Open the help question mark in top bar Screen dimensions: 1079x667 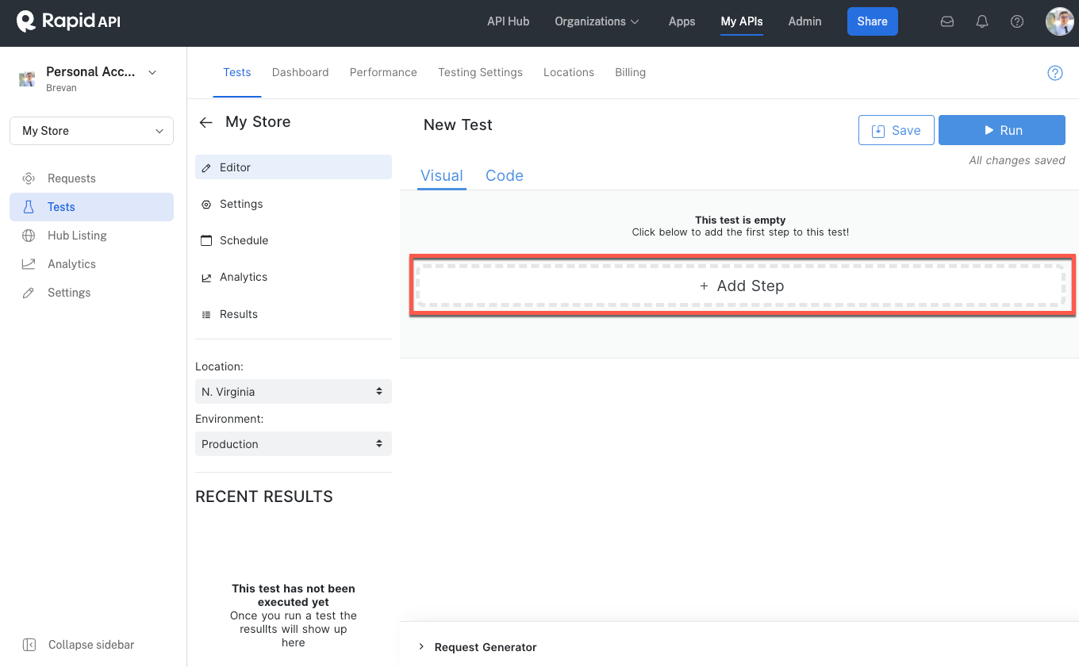1017,21
